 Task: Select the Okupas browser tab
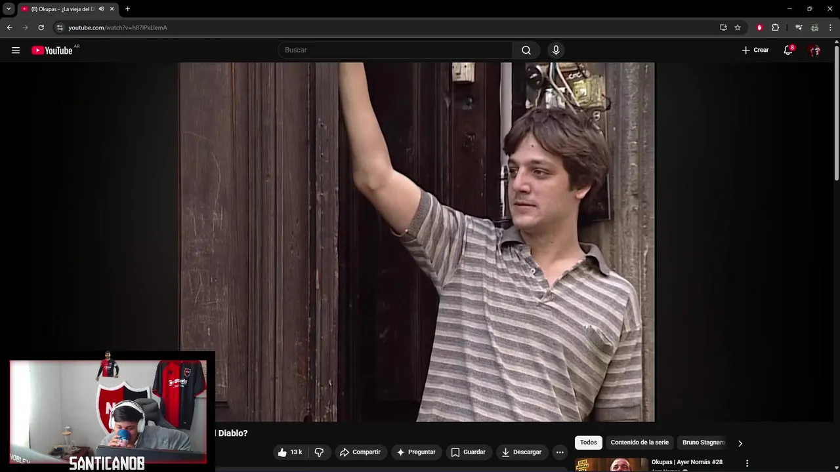68,9
